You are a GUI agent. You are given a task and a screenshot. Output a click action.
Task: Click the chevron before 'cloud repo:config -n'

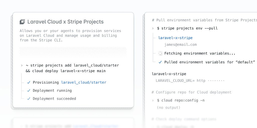pyautogui.click(x=153, y=100)
